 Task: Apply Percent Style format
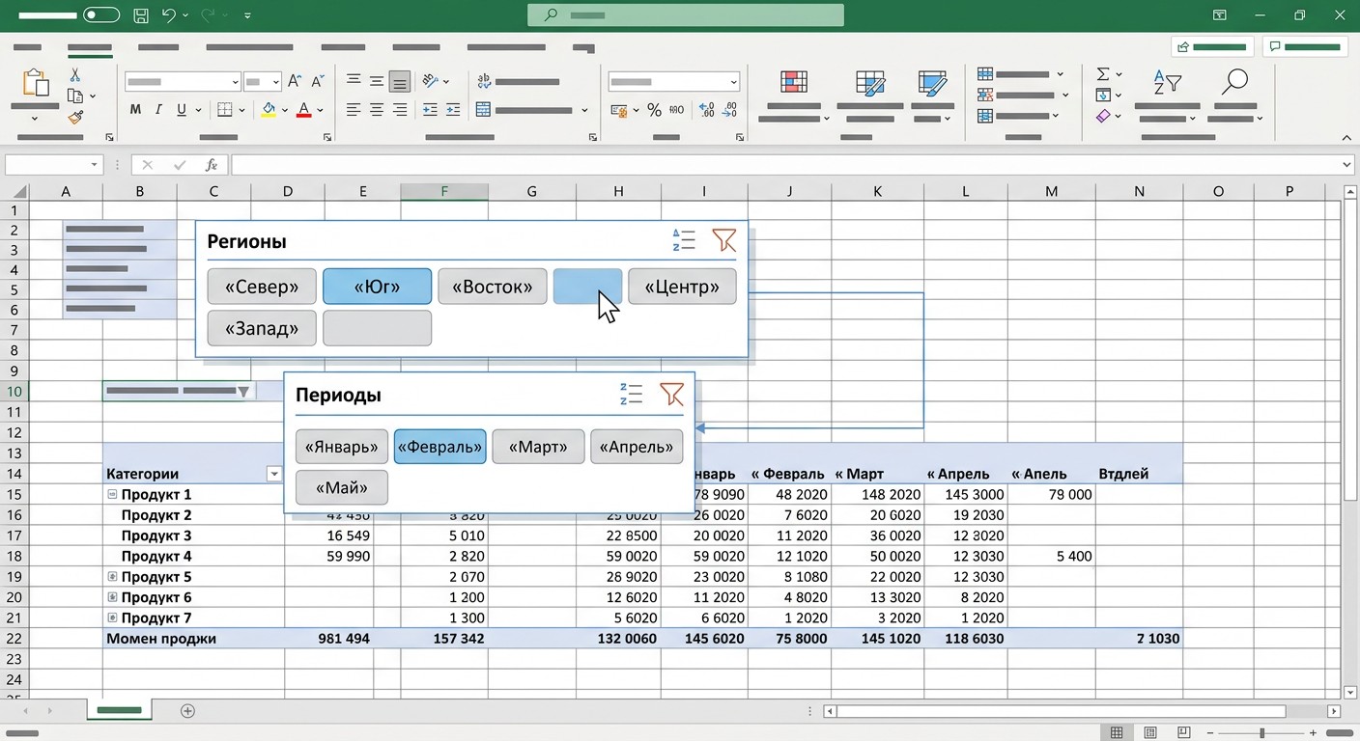click(654, 110)
